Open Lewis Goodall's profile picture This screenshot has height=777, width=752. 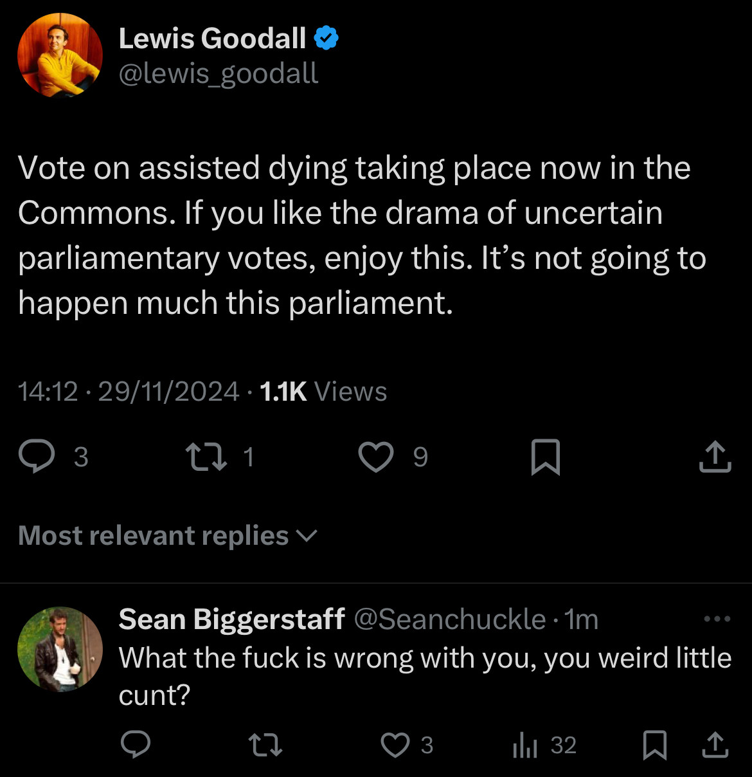click(x=60, y=55)
